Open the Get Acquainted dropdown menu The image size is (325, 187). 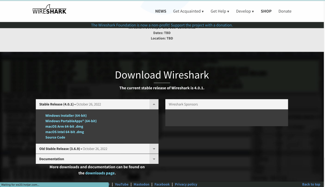coord(188,11)
